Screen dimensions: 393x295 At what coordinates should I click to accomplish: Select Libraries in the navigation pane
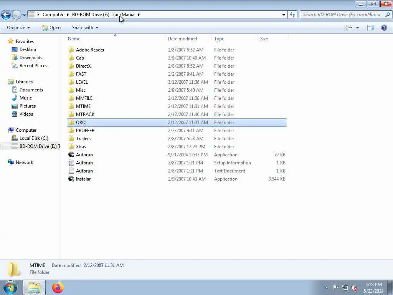[x=24, y=82]
